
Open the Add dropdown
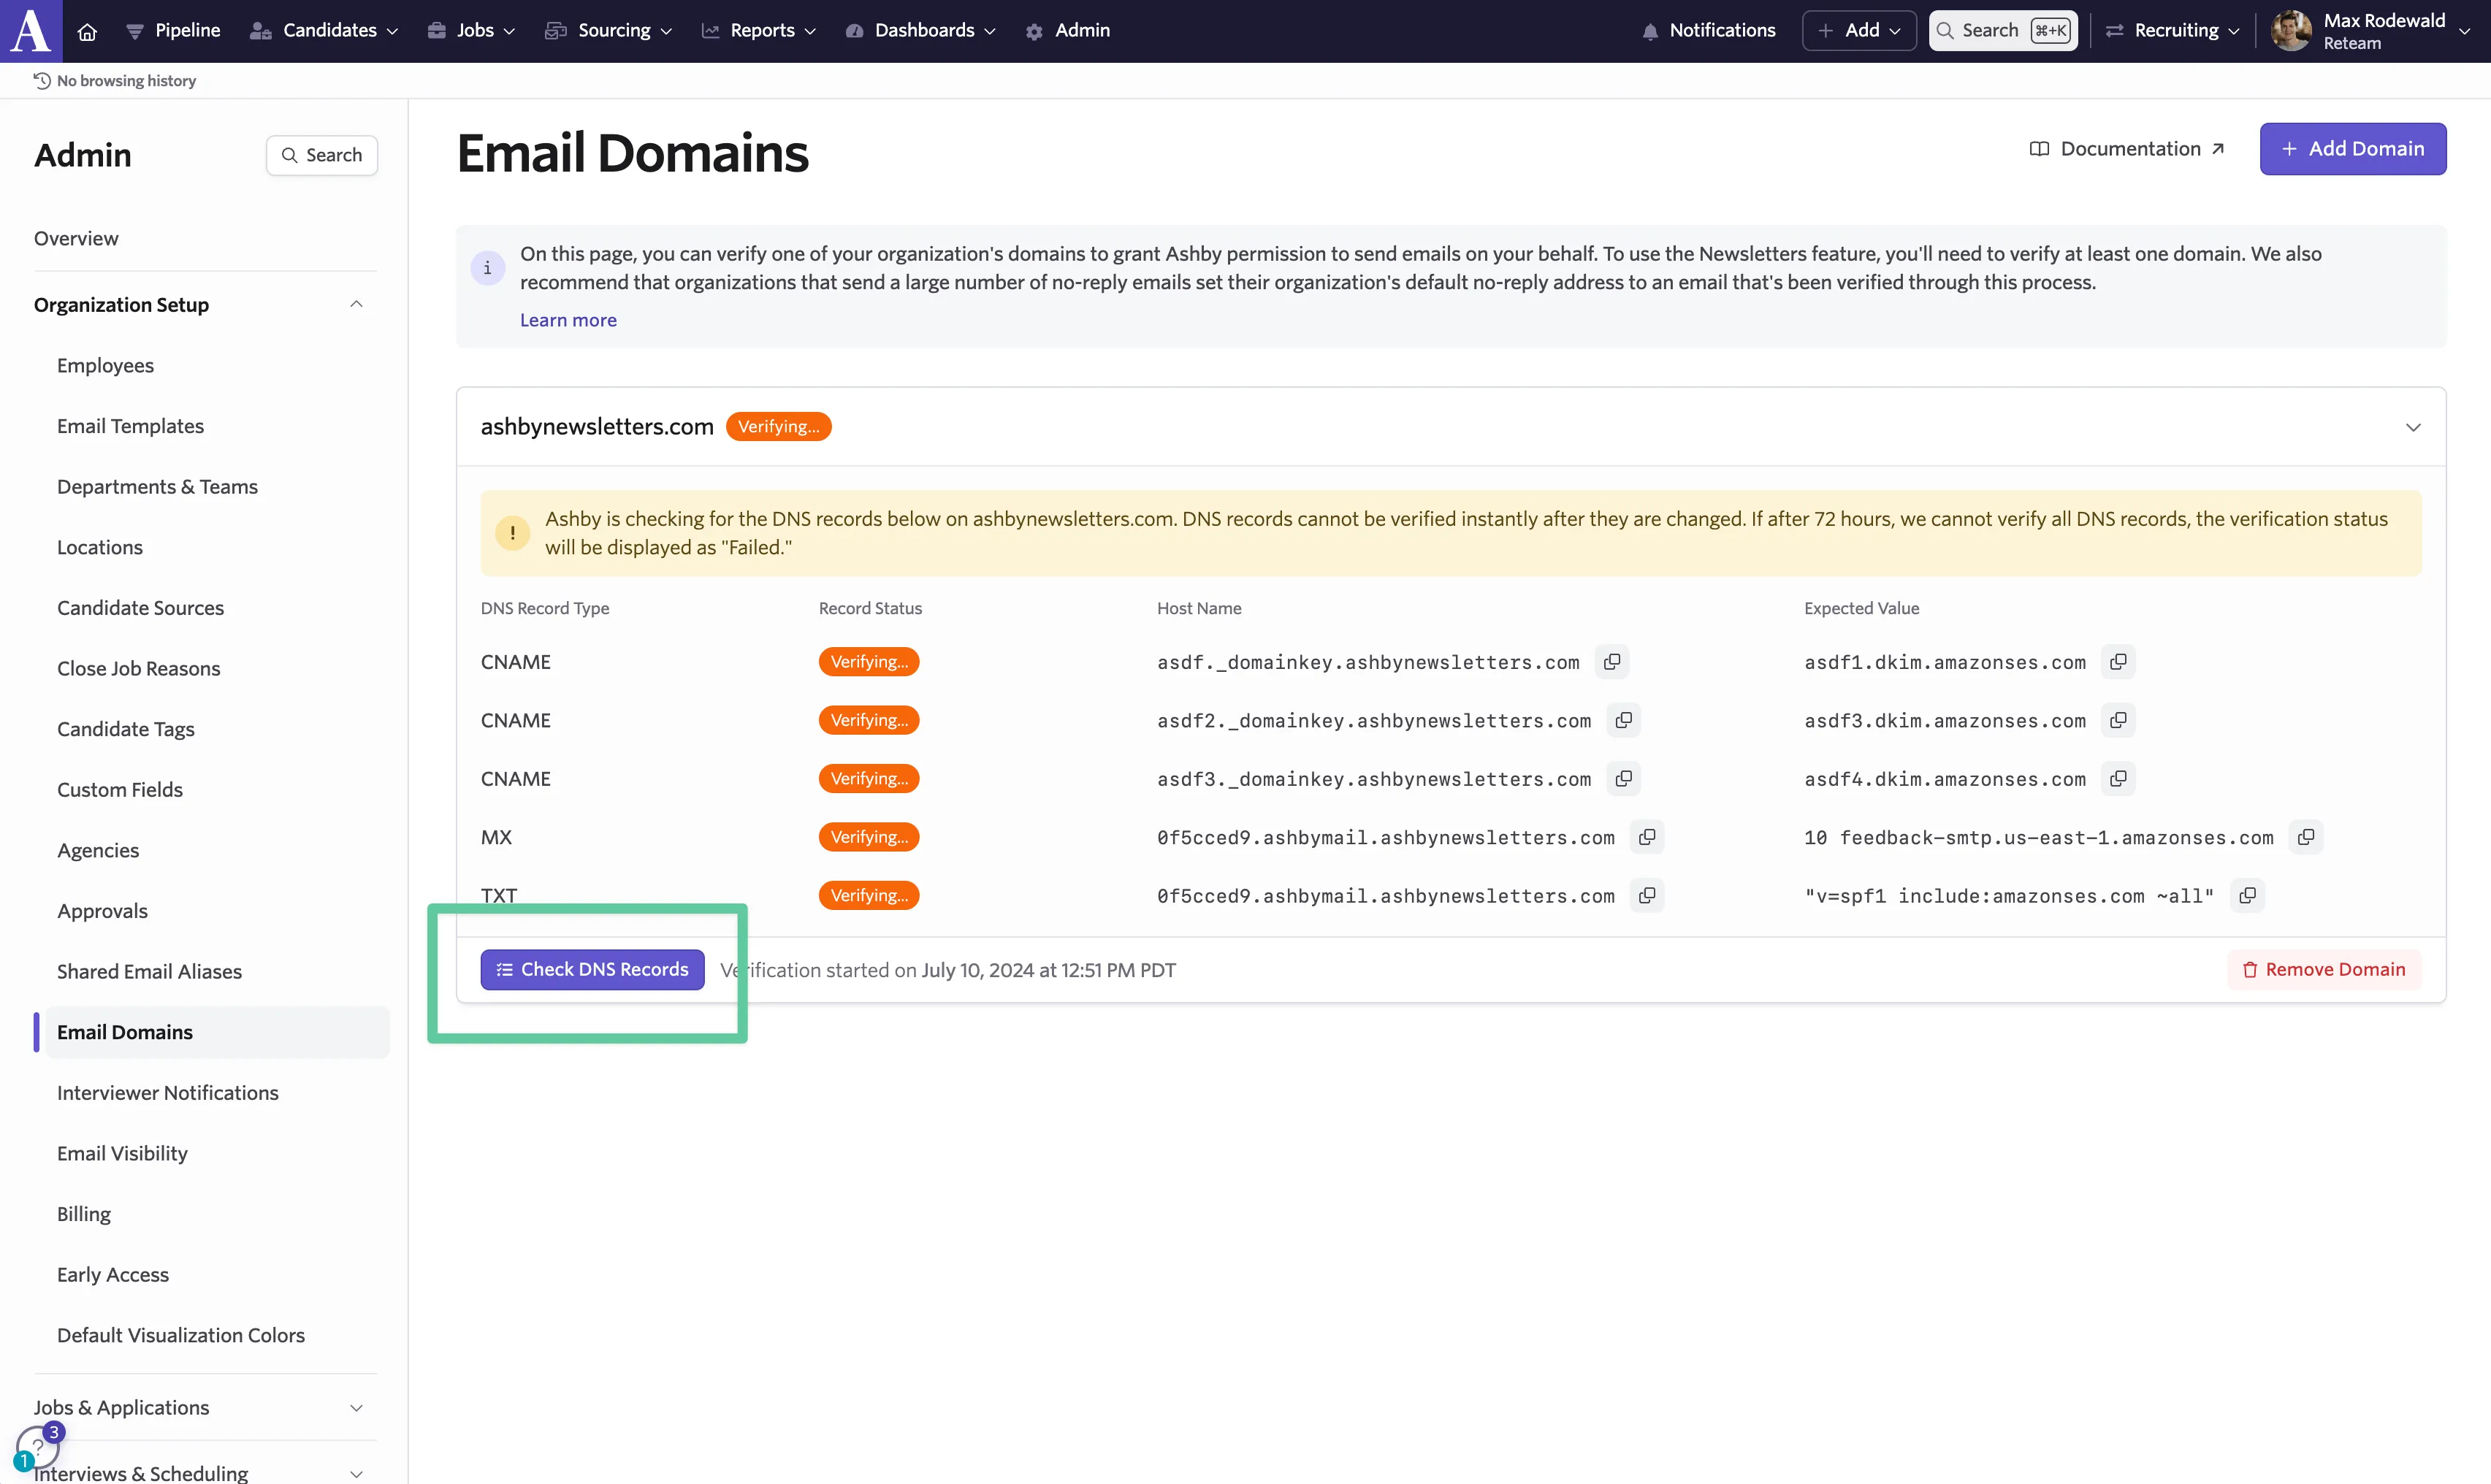click(x=1859, y=31)
